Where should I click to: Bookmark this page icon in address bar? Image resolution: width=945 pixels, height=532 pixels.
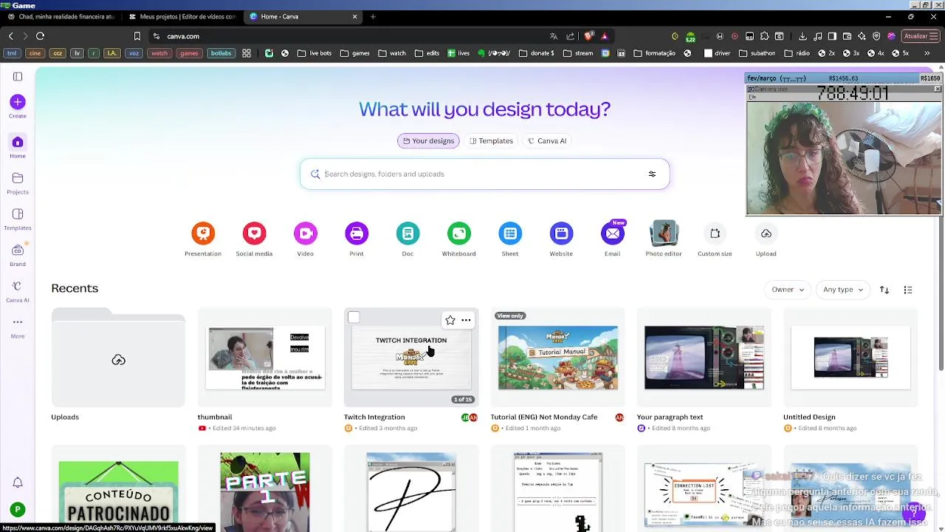(x=137, y=36)
